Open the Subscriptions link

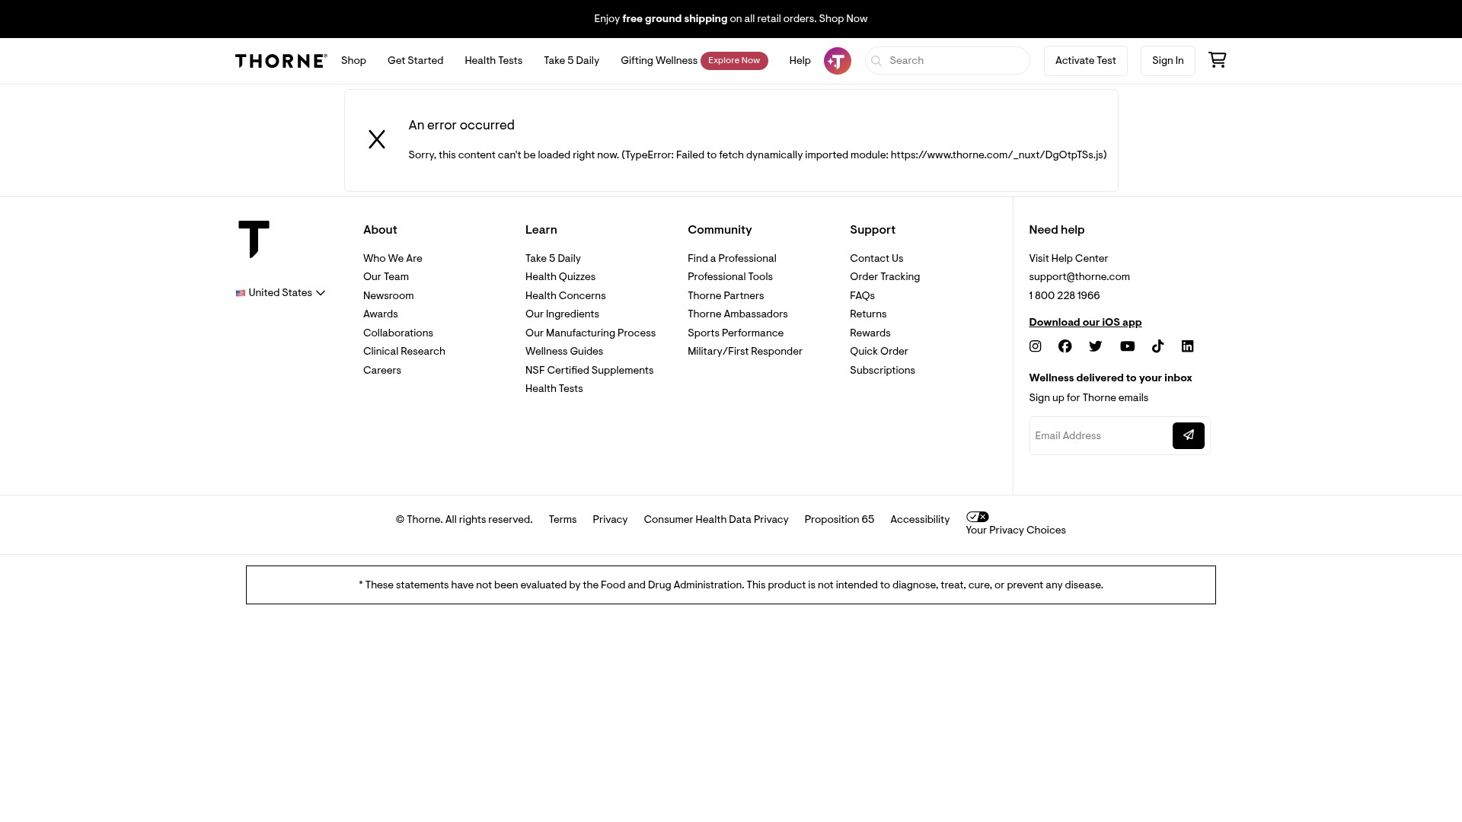click(x=882, y=371)
